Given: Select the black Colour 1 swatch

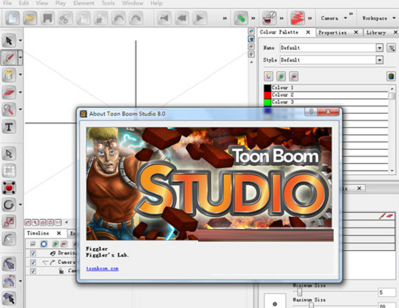Looking at the screenshot, I should pyautogui.click(x=268, y=88).
